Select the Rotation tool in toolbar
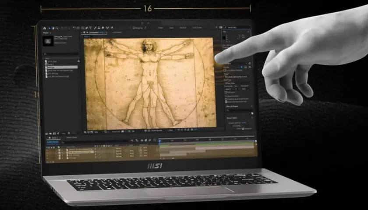368x210 pixels. (x=74, y=28)
